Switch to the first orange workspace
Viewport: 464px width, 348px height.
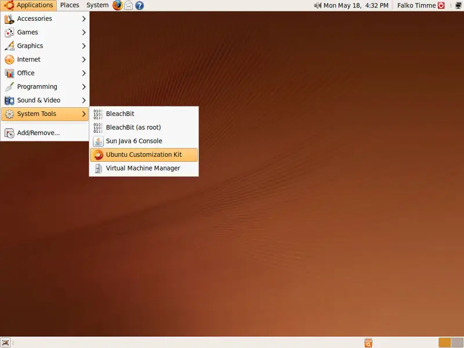click(445, 343)
